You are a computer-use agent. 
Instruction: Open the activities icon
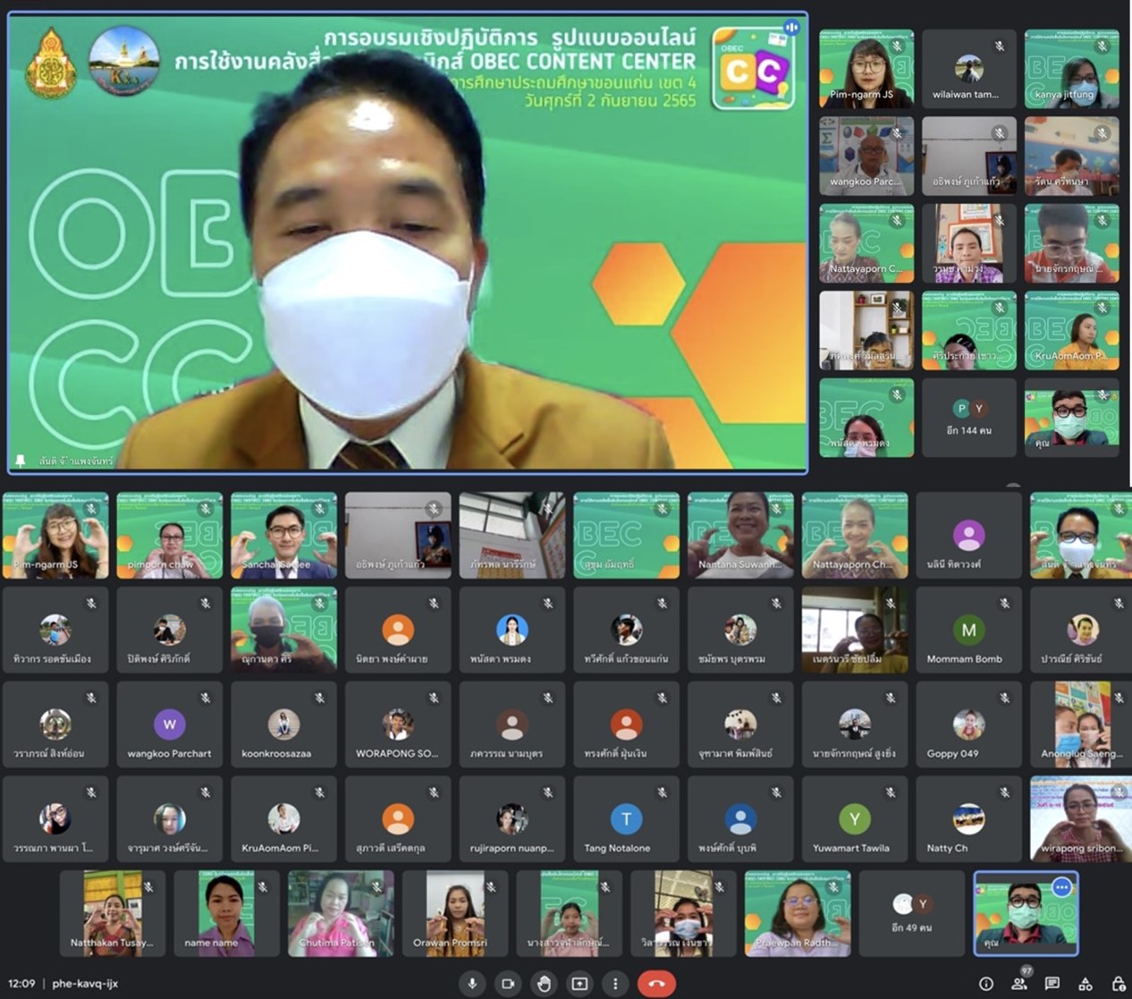click(1086, 984)
